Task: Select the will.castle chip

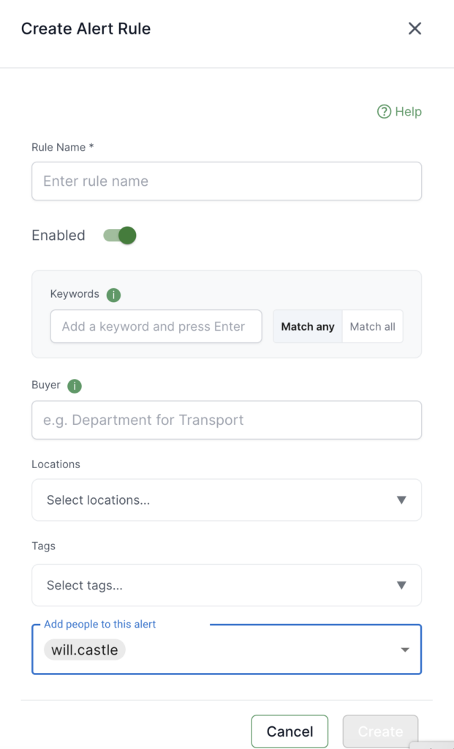Action: [x=85, y=650]
